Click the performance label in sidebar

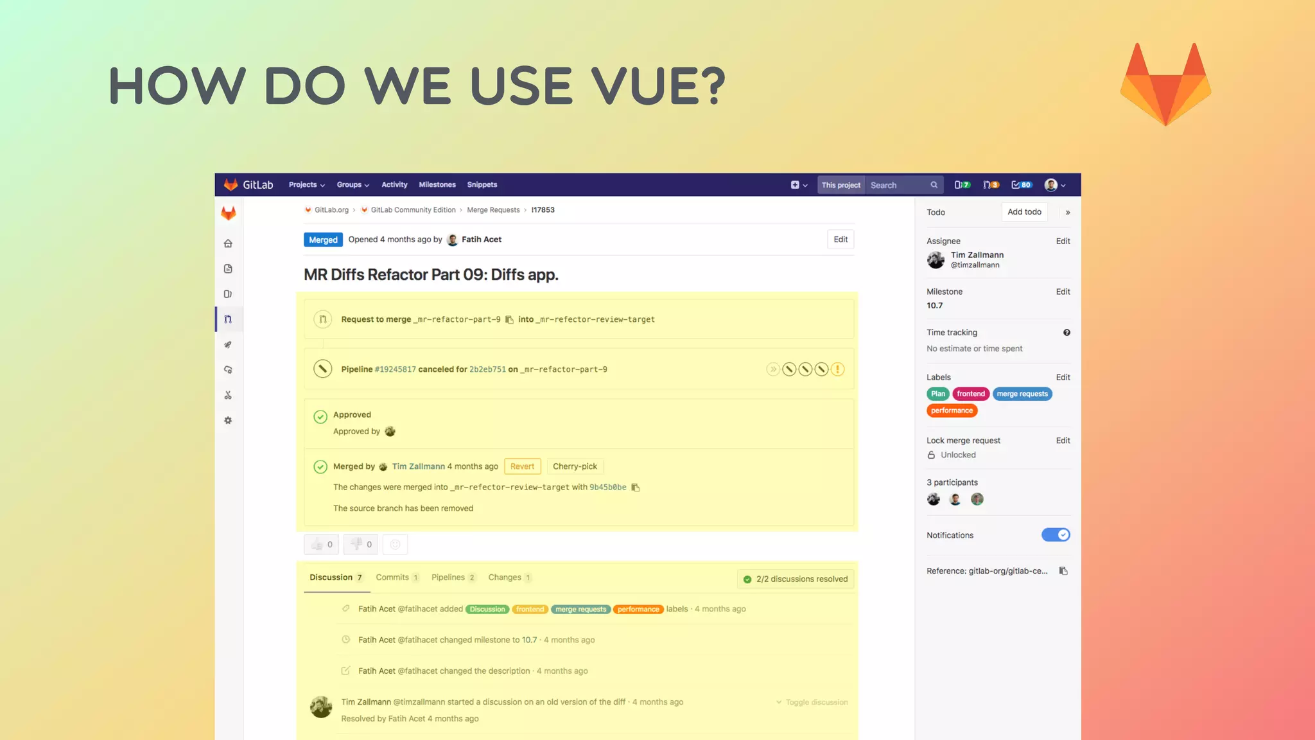(952, 410)
